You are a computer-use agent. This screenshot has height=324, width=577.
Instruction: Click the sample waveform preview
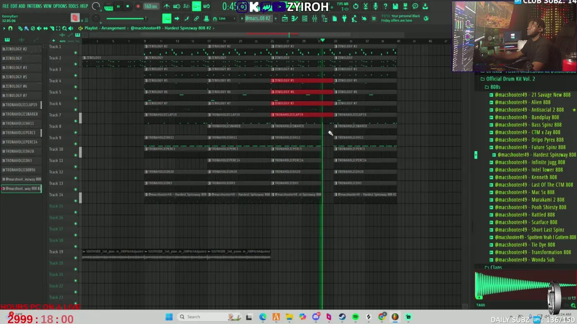[x=525, y=286]
